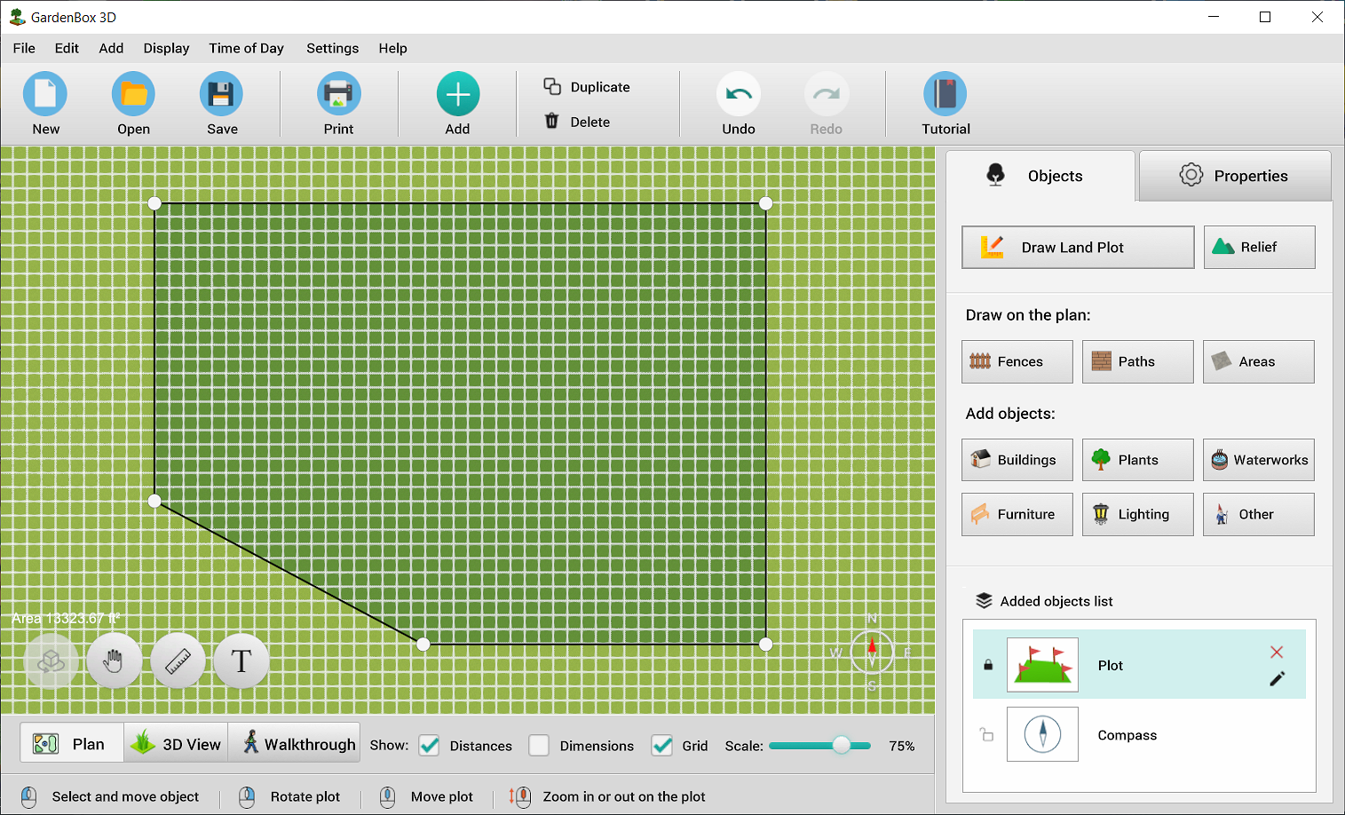Click the Waterworks button
Image resolution: width=1345 pixels, height=815 pixels.
click(x=1258, y=460)
